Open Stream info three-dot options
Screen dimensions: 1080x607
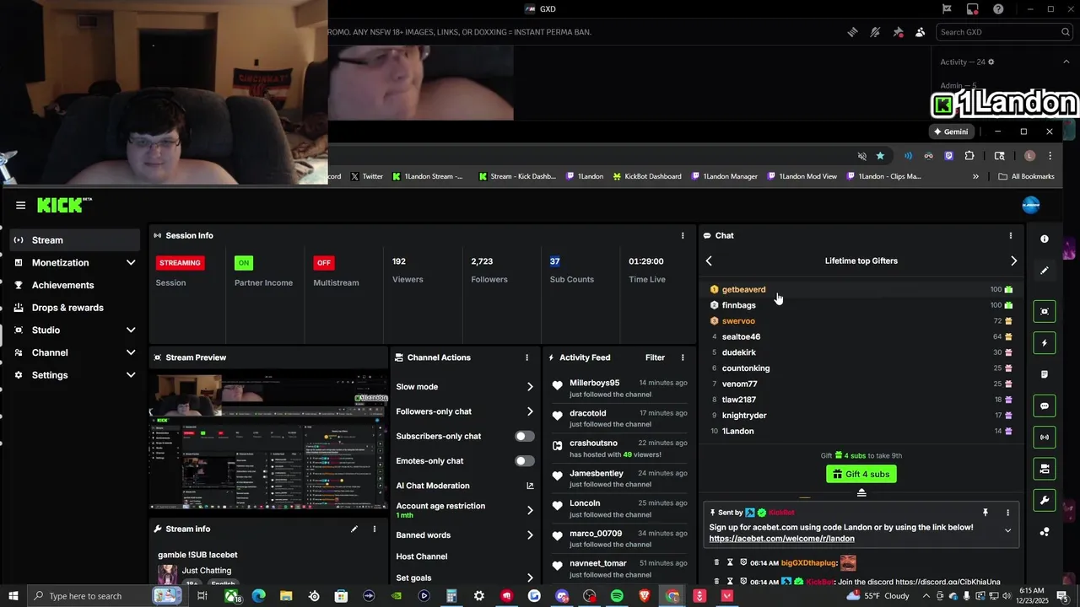[375, 529]
